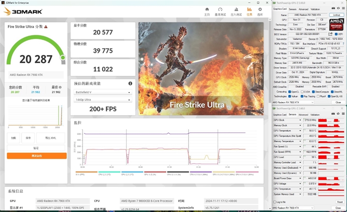Switch to Advanced tab in upper GPU-Z window
This screenshot has width=347, height=212.
(303, 9)
